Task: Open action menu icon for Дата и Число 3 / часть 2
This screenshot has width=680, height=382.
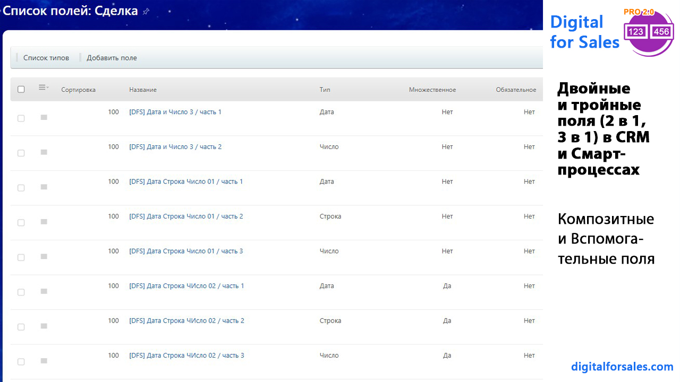Action: 44,152
